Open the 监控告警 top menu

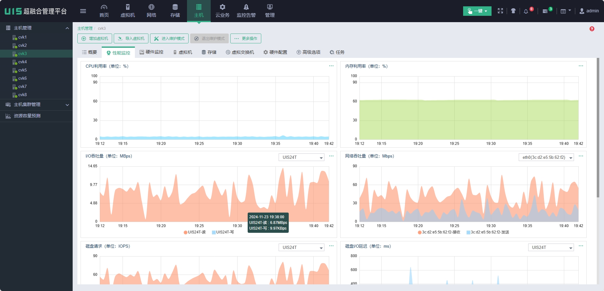pyautogui.click(x=246, y=11)
